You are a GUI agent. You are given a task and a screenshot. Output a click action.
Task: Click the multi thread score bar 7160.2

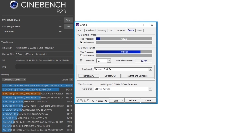[124, 52]
